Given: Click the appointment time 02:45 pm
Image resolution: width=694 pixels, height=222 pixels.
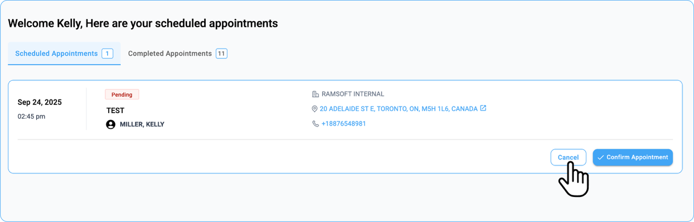Looking at the screenshot, I should (x=31, y=117).
